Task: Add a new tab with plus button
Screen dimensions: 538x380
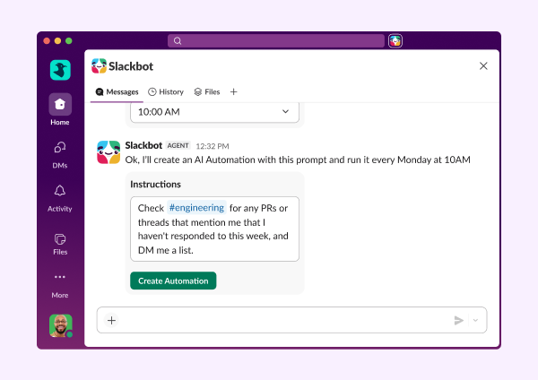Action: click(x=234, y=91)
